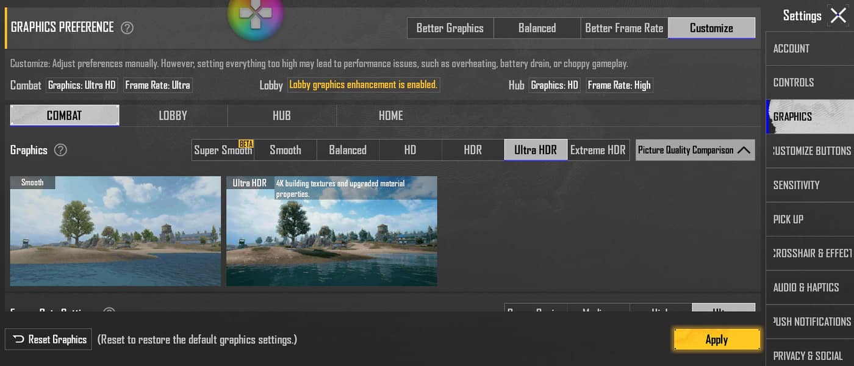
Task: Click the Hub 'Frame Rate: High' summary
Action: click(619, 85)
